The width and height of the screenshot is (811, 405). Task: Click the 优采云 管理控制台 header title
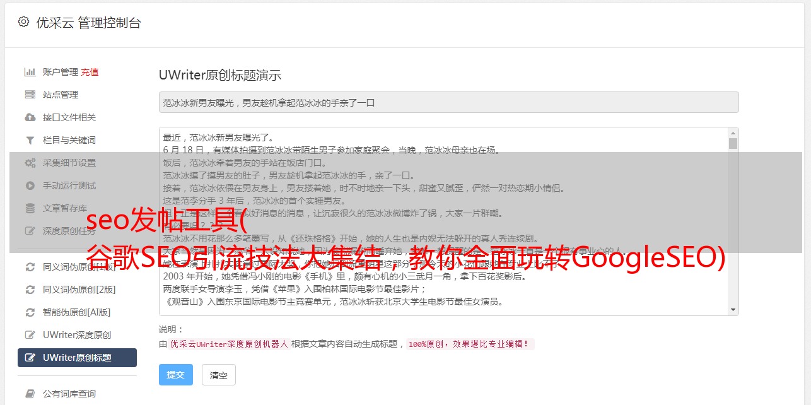(x=88, y=23)
